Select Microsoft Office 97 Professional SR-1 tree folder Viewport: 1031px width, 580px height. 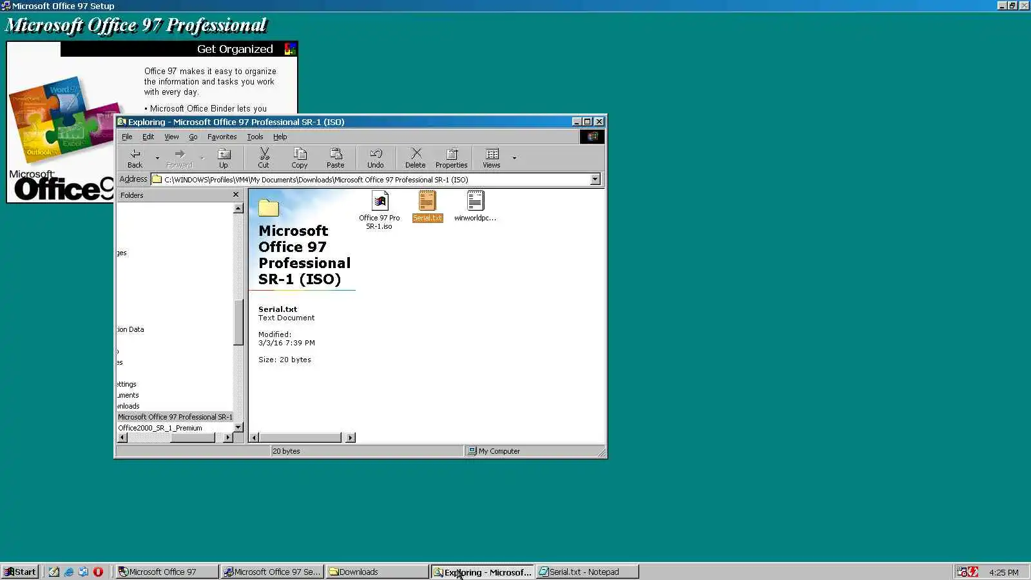(x=175, y=417)
